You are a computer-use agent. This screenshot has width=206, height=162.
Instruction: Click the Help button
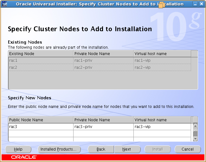18,149
